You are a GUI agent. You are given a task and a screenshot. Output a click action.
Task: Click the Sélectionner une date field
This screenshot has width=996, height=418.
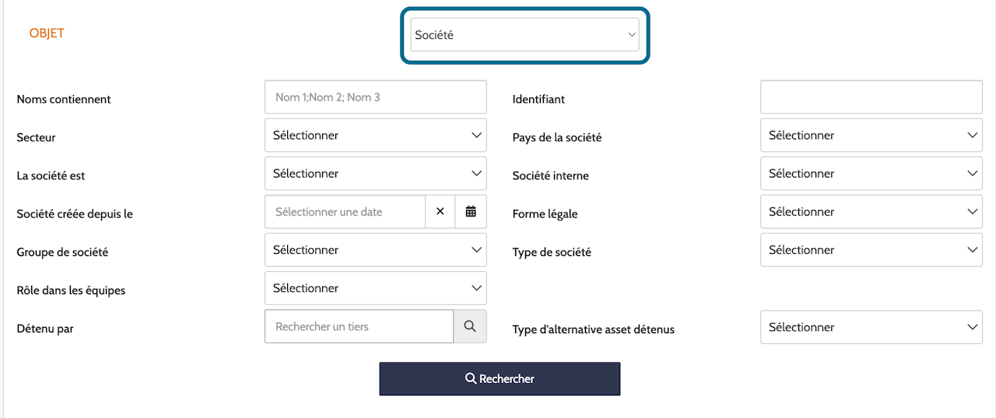point(345,212)
